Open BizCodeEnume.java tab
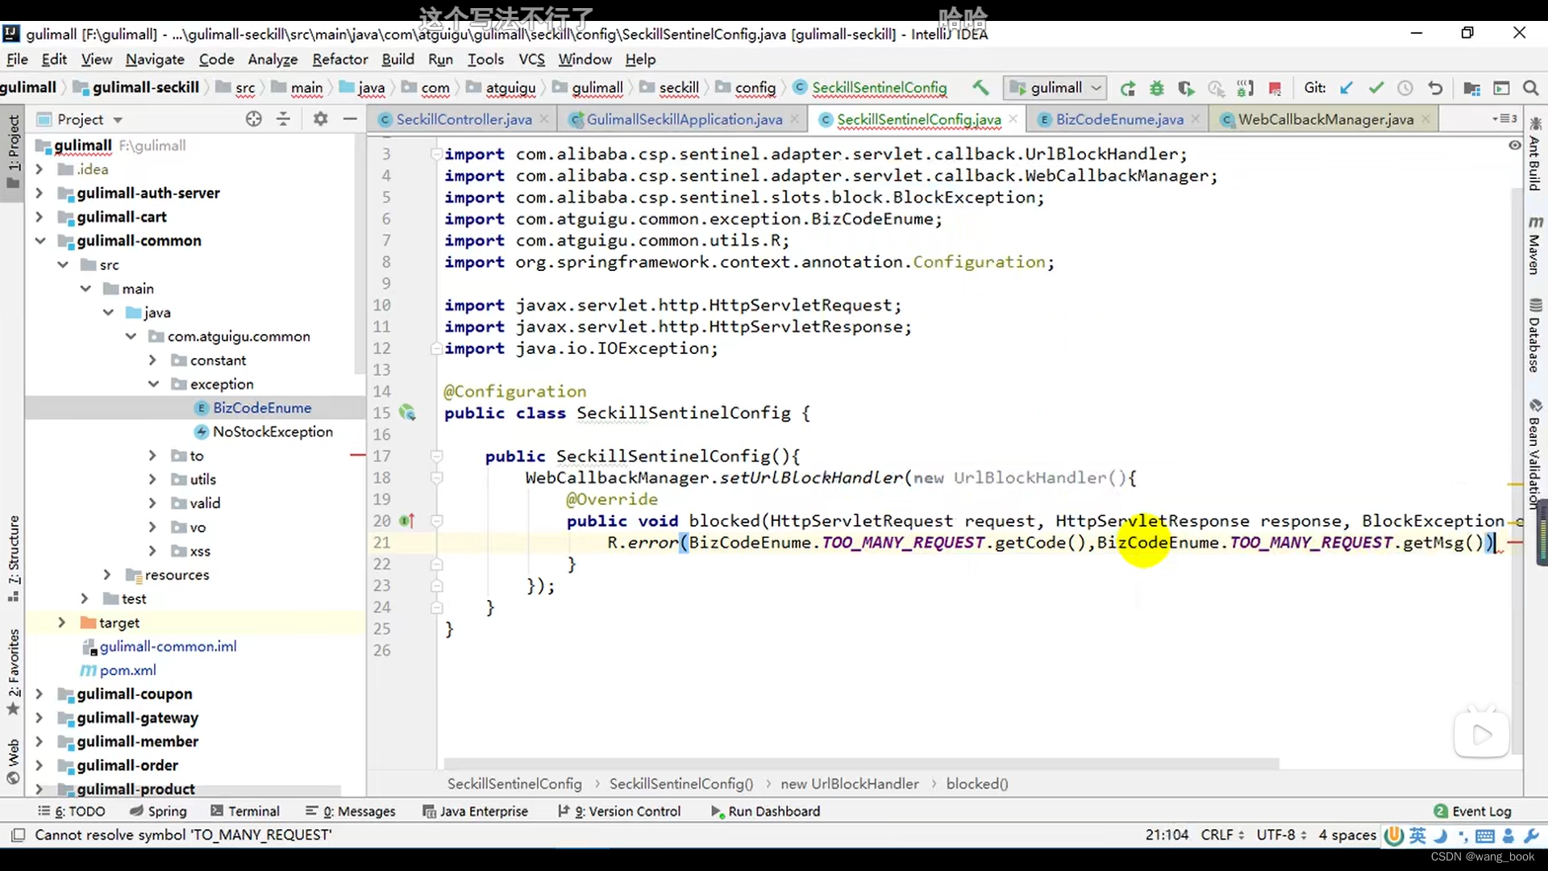1548x871 pixels. coord(1120,118)
